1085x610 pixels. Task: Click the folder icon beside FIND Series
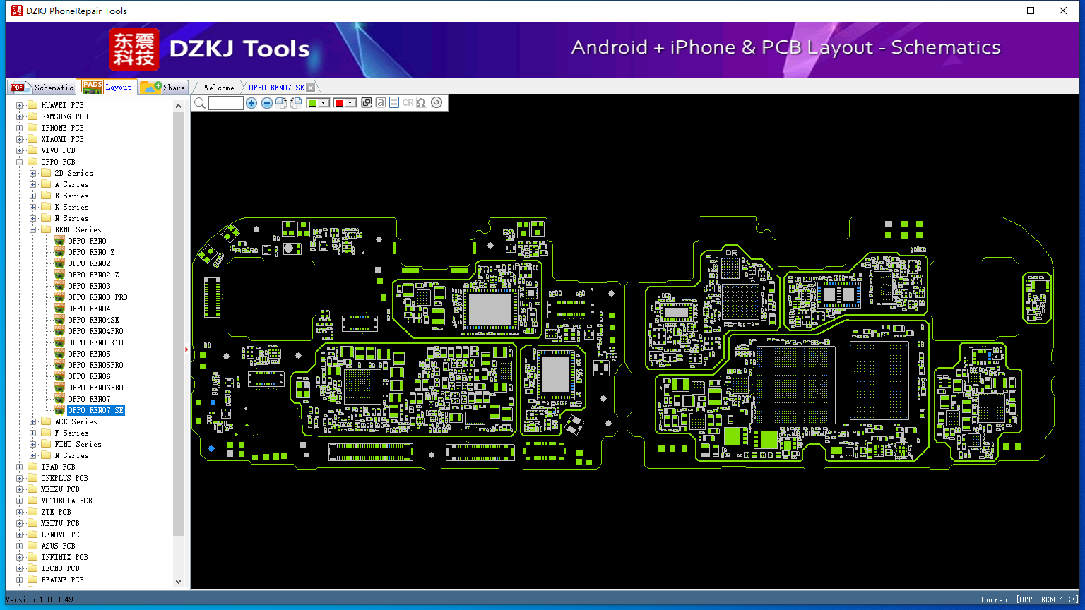(46, 444)
